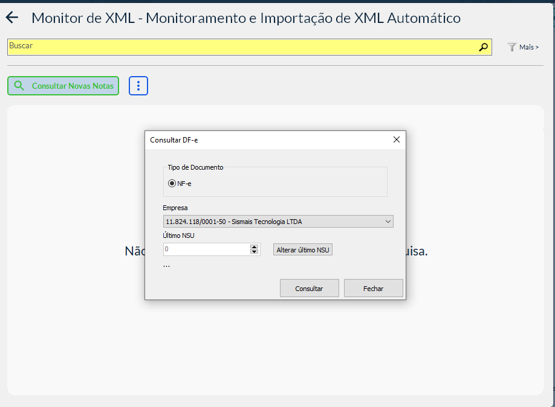Viewport: 555px width, 407px height.
Task: Click the funnel filter icon
Action: (x=512, y=47)
